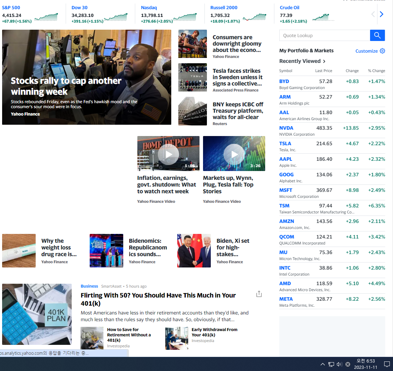This screenshot has width=393, height=371.
Task: Click the Xi and Biden handshake thumbnail
Action: pyautogui.click(x=194, y=251)
